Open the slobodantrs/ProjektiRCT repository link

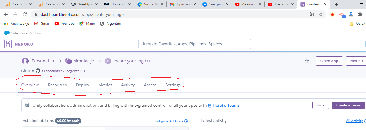pos(64,71)
